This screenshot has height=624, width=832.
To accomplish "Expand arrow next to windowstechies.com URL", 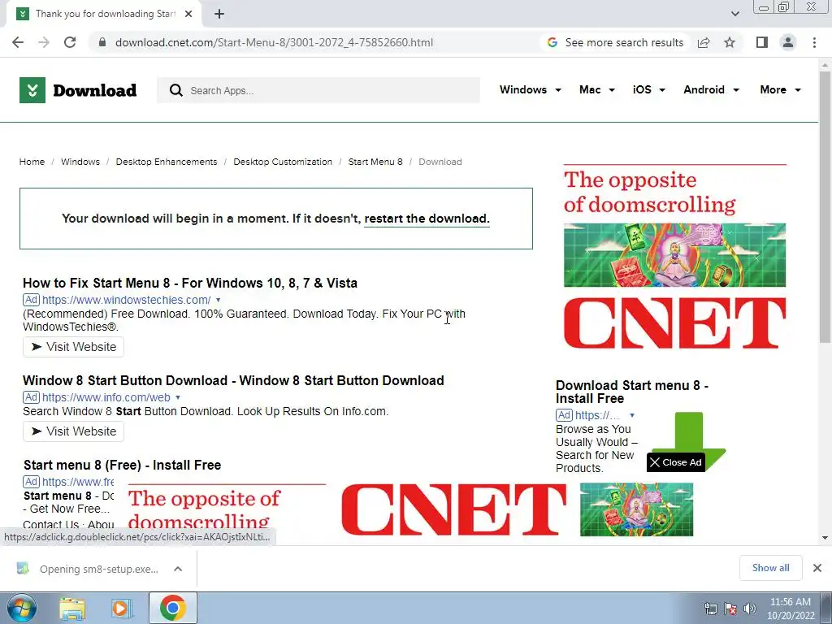I will 218,300.
